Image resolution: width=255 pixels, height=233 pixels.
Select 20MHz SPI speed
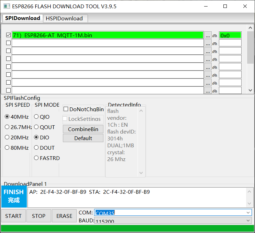pyautogui.click(x=17, y=137)
